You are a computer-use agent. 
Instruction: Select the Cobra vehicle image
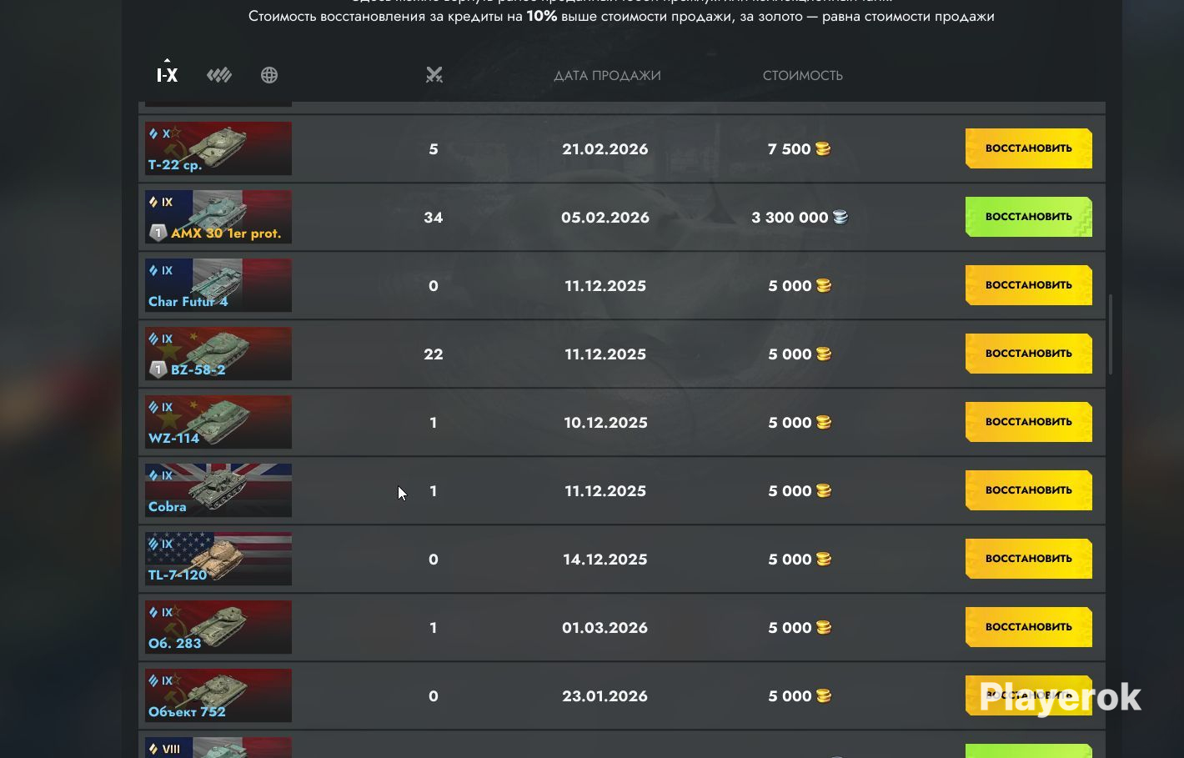(218, 490)
